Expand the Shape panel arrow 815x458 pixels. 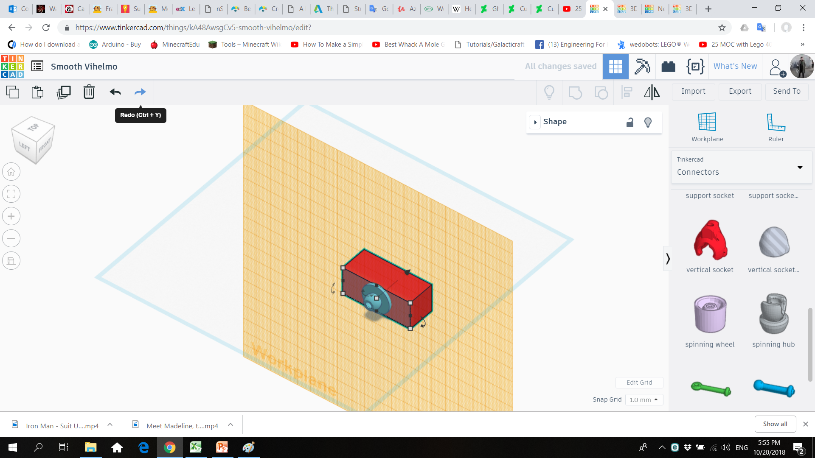[535, 122]
